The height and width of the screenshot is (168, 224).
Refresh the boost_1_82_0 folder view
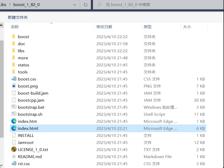(86, 5)
